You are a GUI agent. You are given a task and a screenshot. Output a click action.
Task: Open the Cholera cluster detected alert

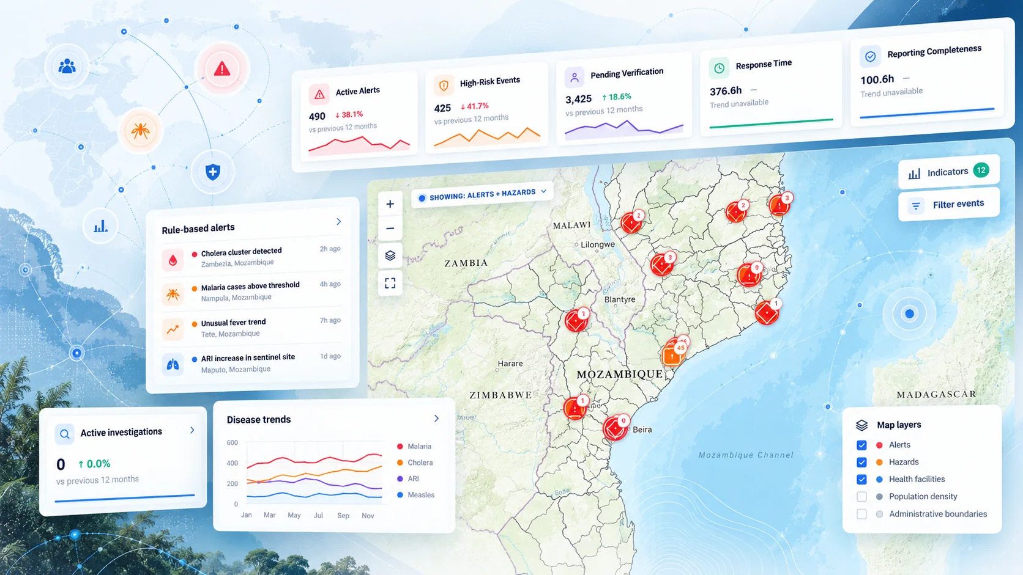(x=251, y=257)
